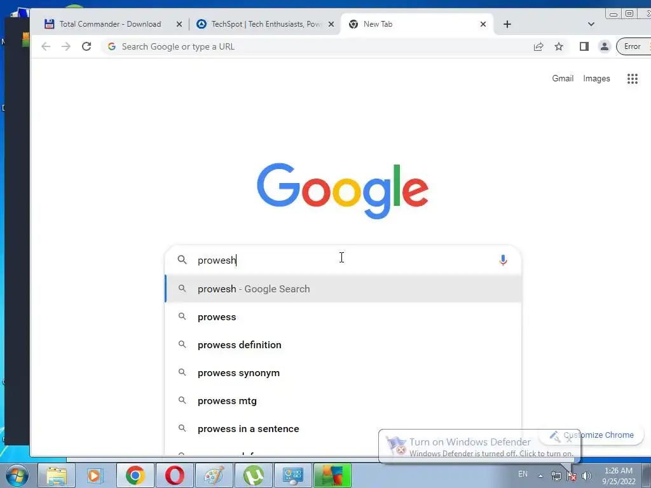Close the Total Commander tab
Image resolution: width=651 pixels, height=488 pixels.
(x=179, y=24)
